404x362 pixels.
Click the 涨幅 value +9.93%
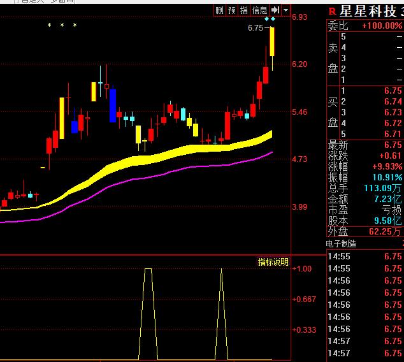(x=387, y=166)
